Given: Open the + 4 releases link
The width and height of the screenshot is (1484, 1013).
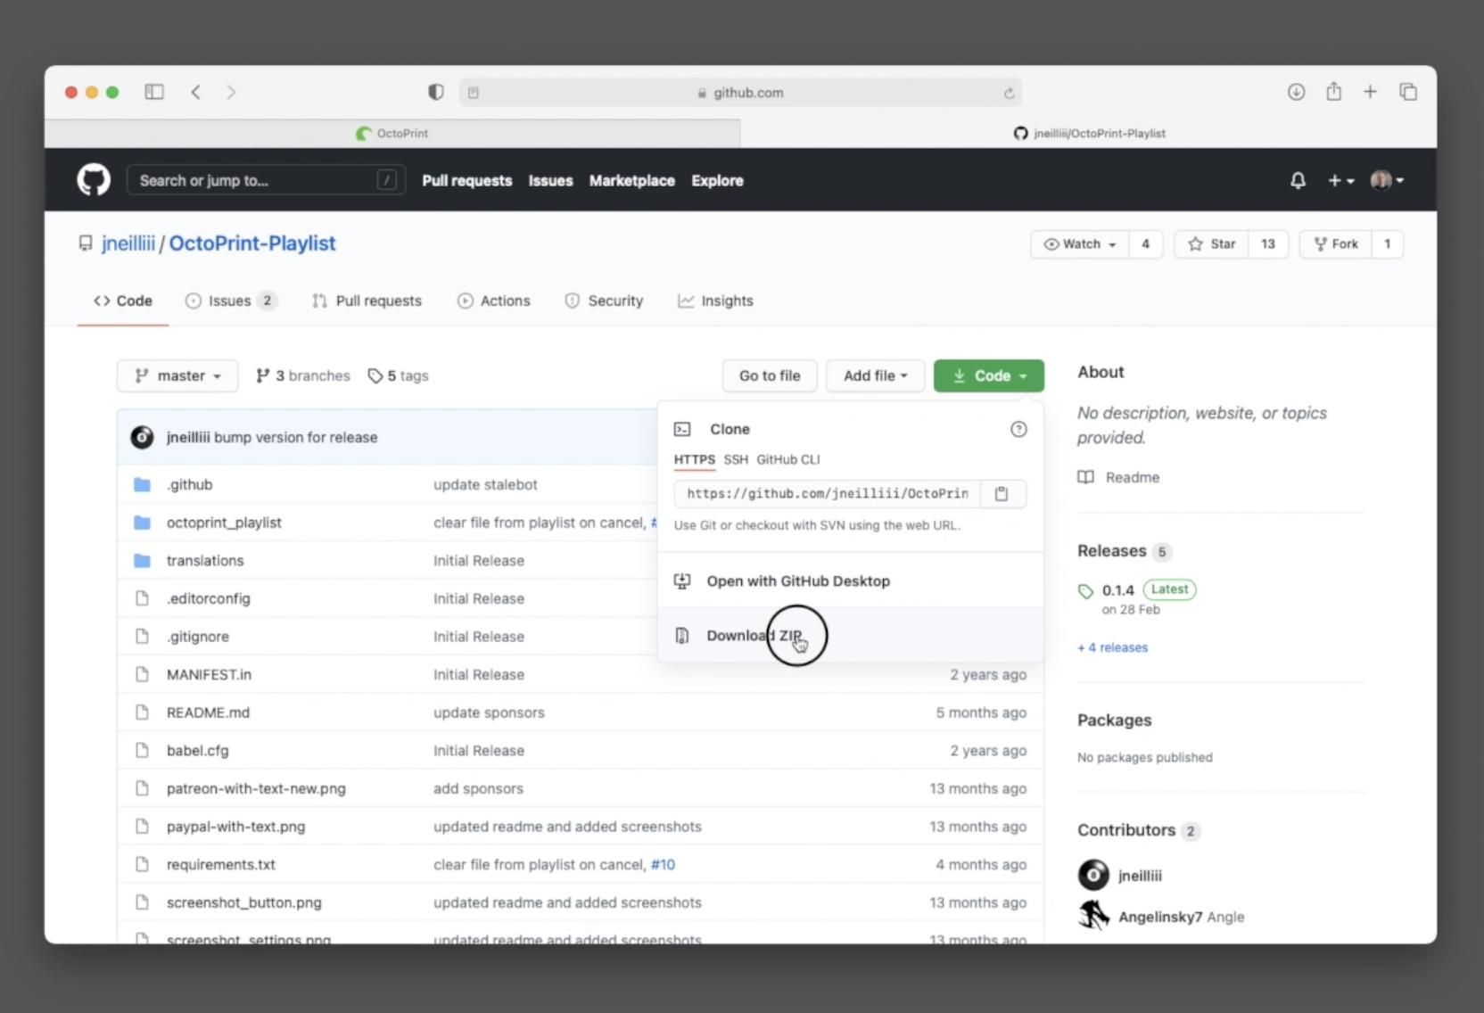Looking at the screenshot, I should [x=1113, y=647].
